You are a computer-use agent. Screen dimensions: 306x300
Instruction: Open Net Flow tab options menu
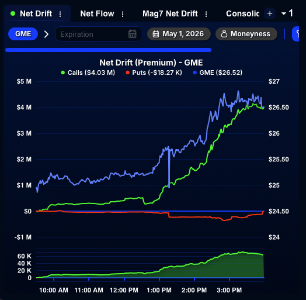tap(123, 14)
